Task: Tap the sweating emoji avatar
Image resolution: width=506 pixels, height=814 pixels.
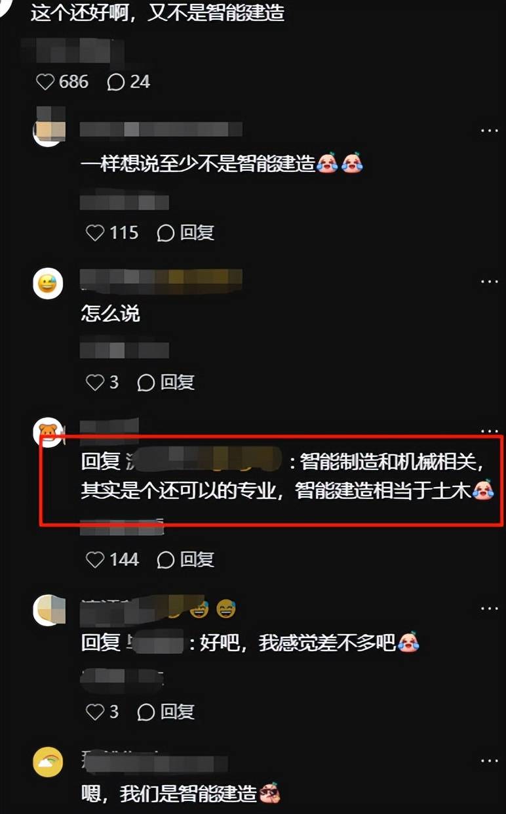Action: [x=48, y=284]
